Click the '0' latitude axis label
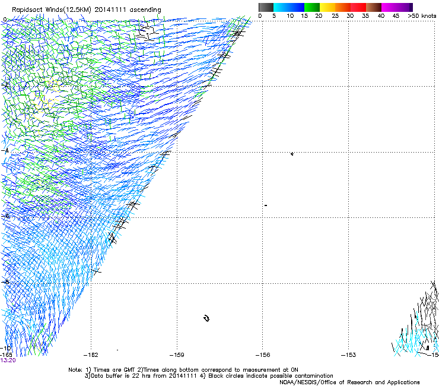 click(5, 20)
